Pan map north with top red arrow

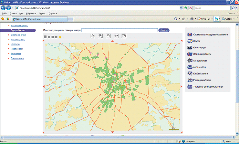click(112, 41)
